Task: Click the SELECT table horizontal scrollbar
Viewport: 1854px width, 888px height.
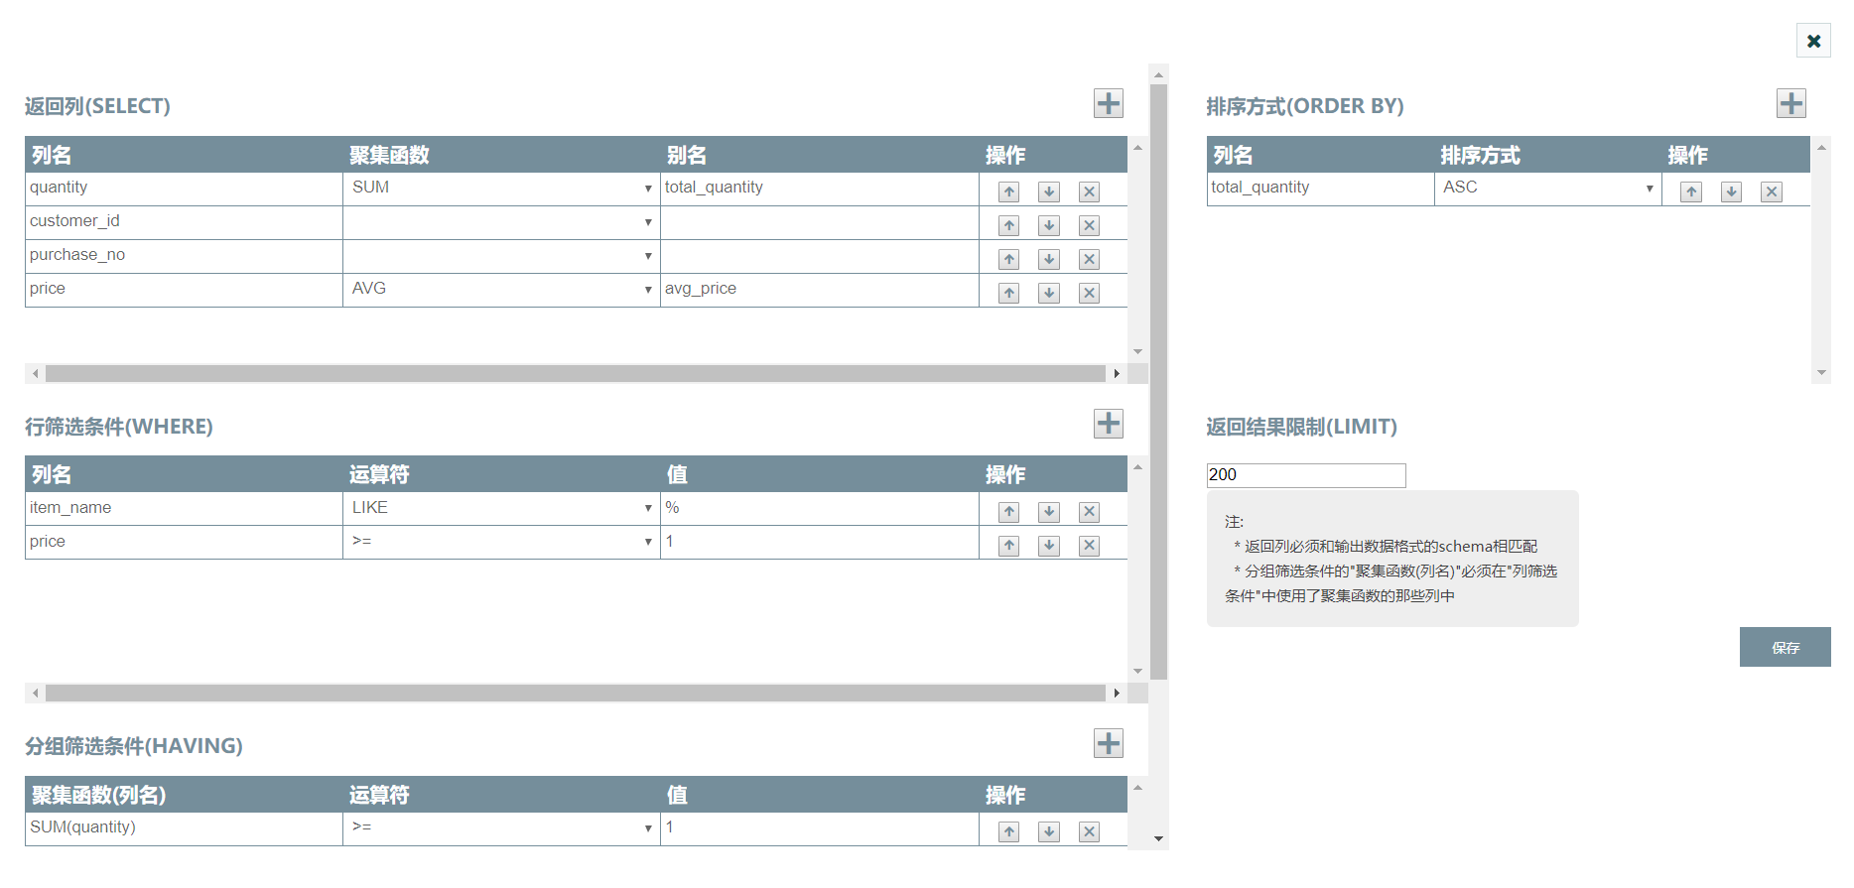Action: [x=575, y=374]
